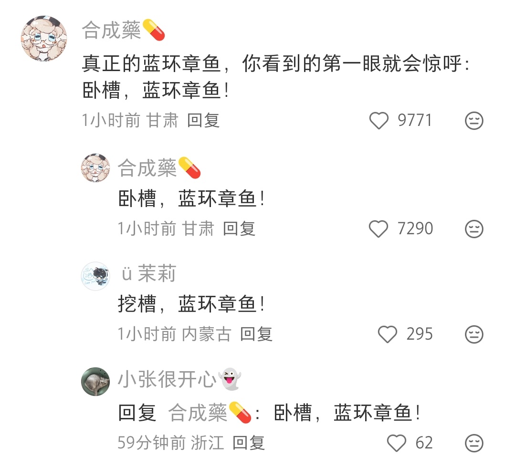Like 小张很开心's reply with 62 likes
The width and height of the screenshot is (515, 458).
click(x=397, y=443)
